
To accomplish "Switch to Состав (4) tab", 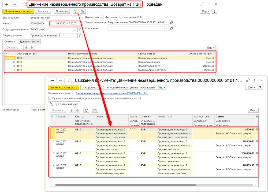I will [x=10, y=42].
